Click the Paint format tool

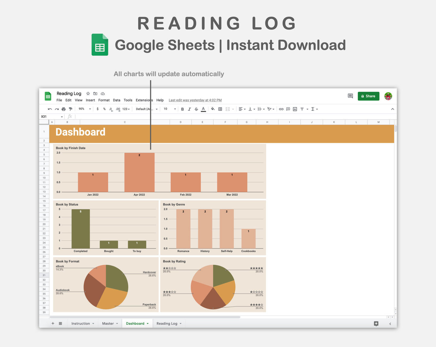point(70,109)
